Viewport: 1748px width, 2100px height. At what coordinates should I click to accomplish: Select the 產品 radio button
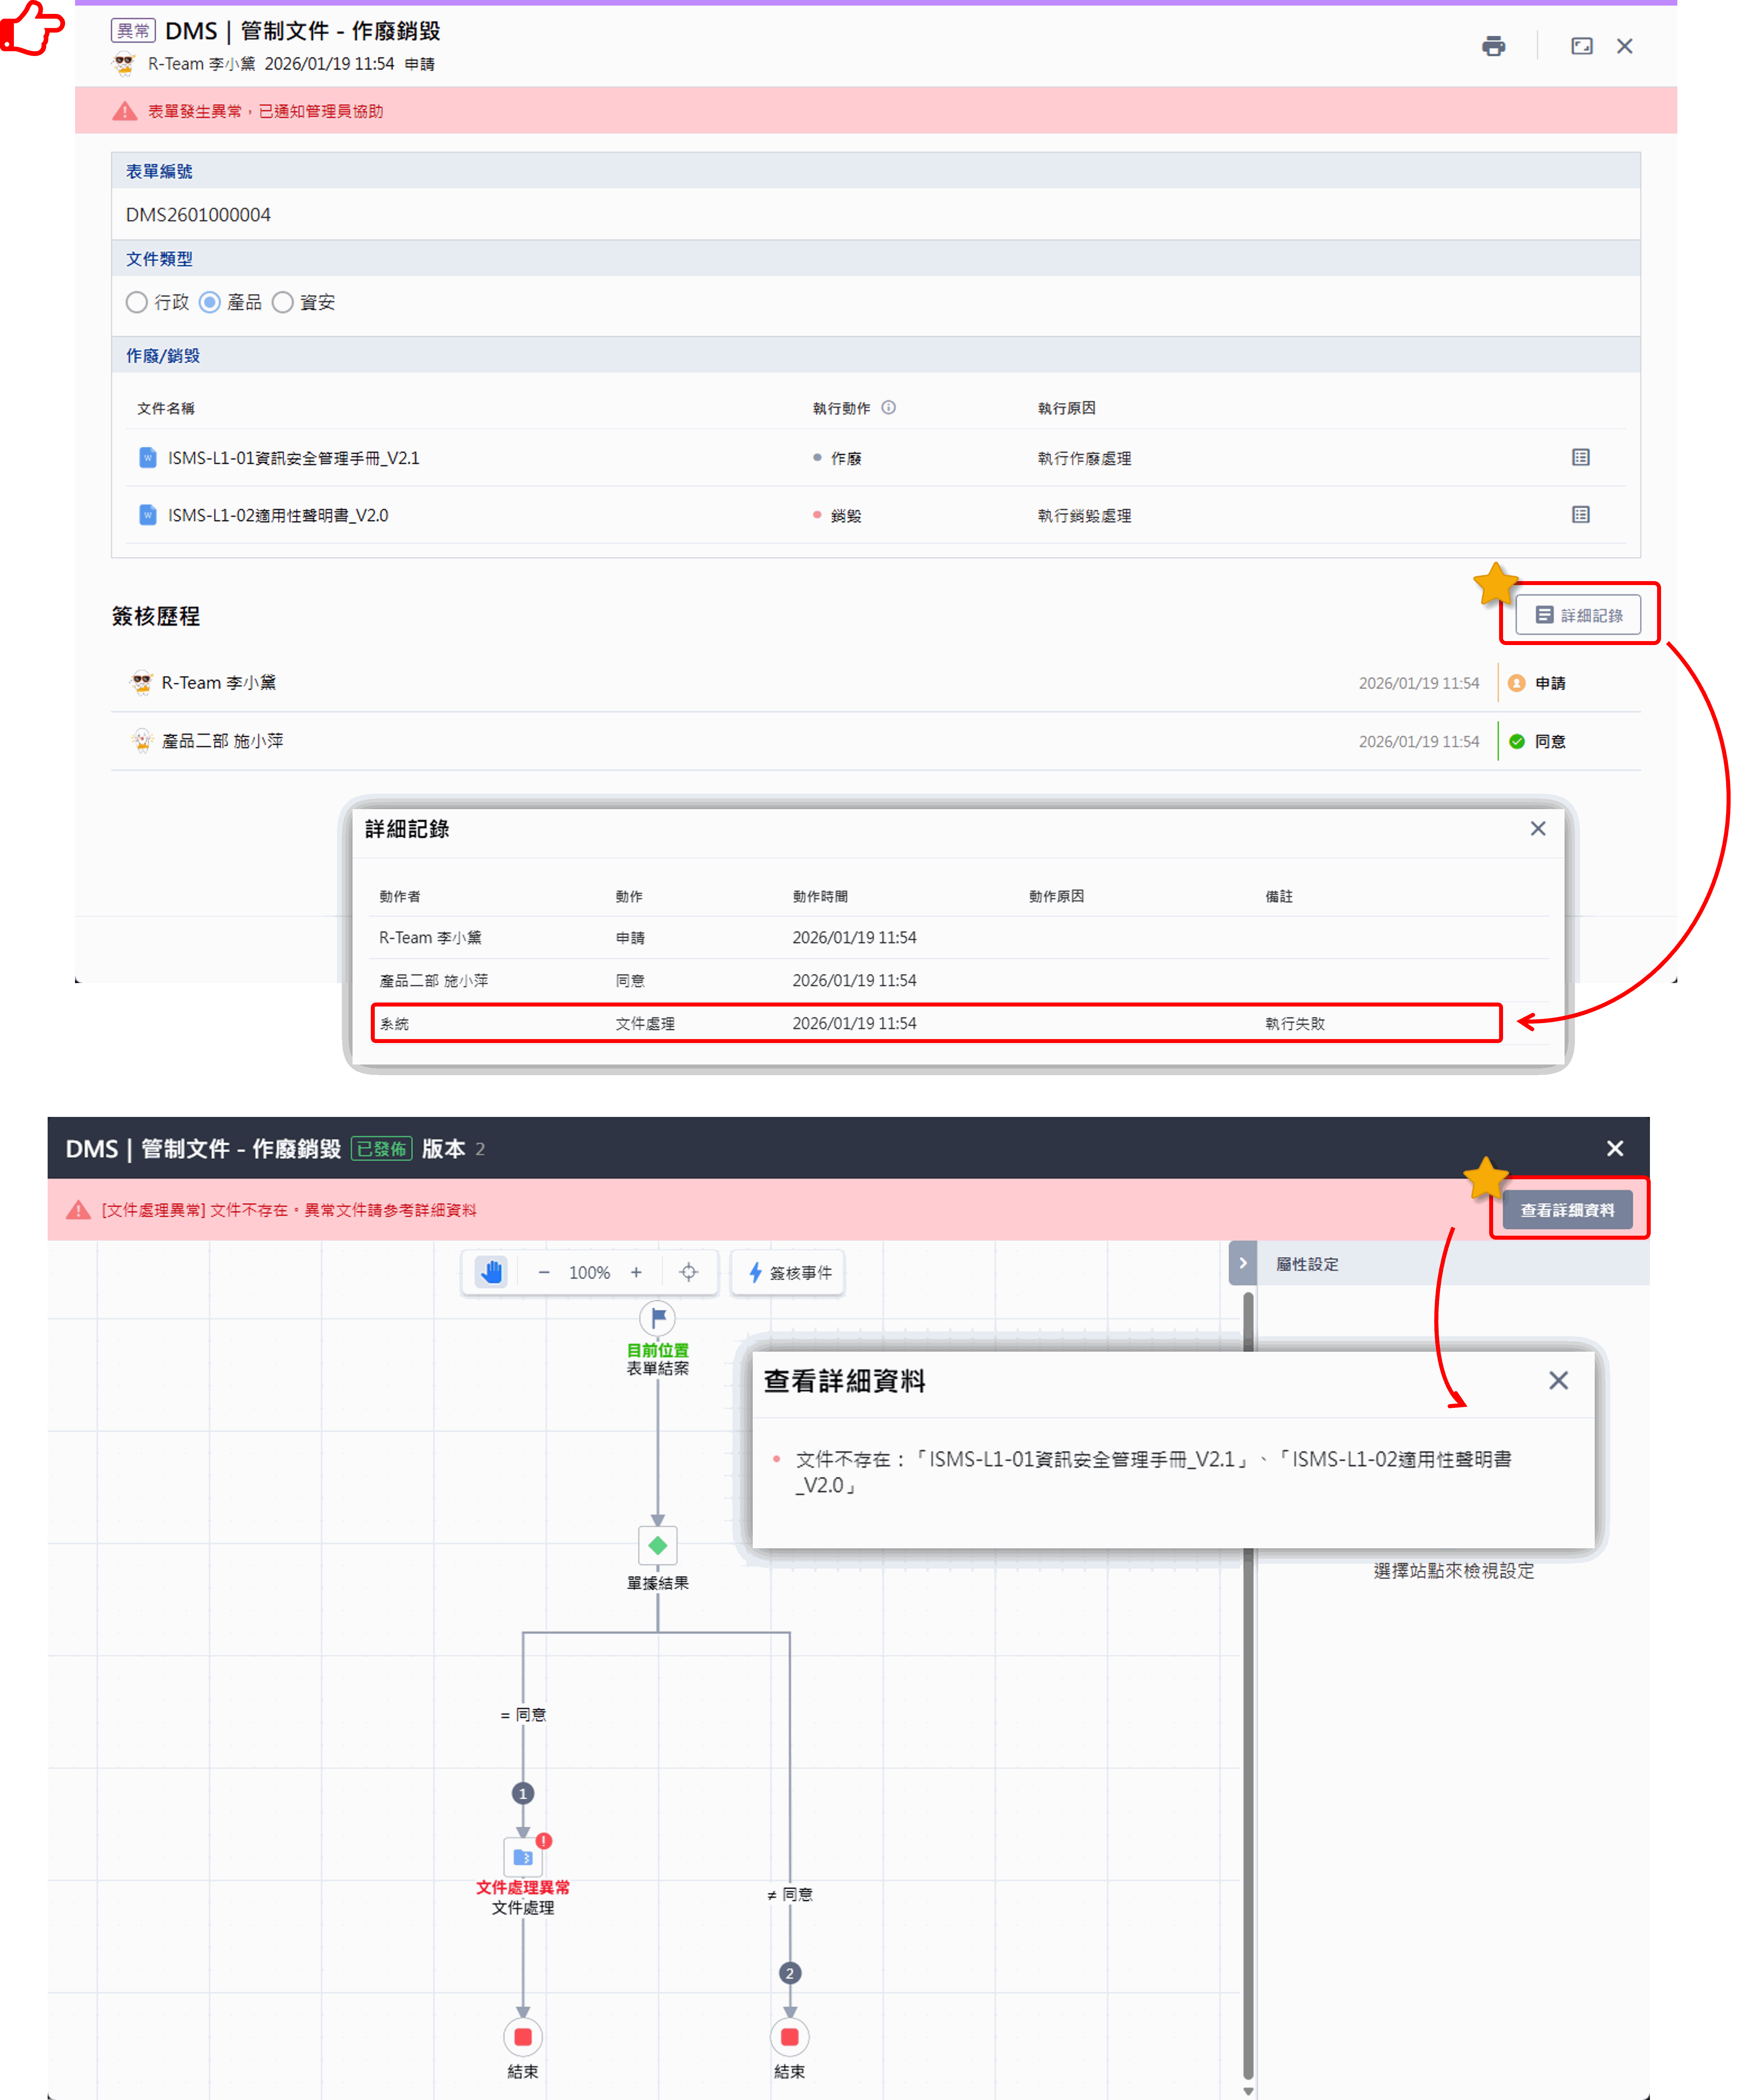pyautogui.click(x=210, y=302)
